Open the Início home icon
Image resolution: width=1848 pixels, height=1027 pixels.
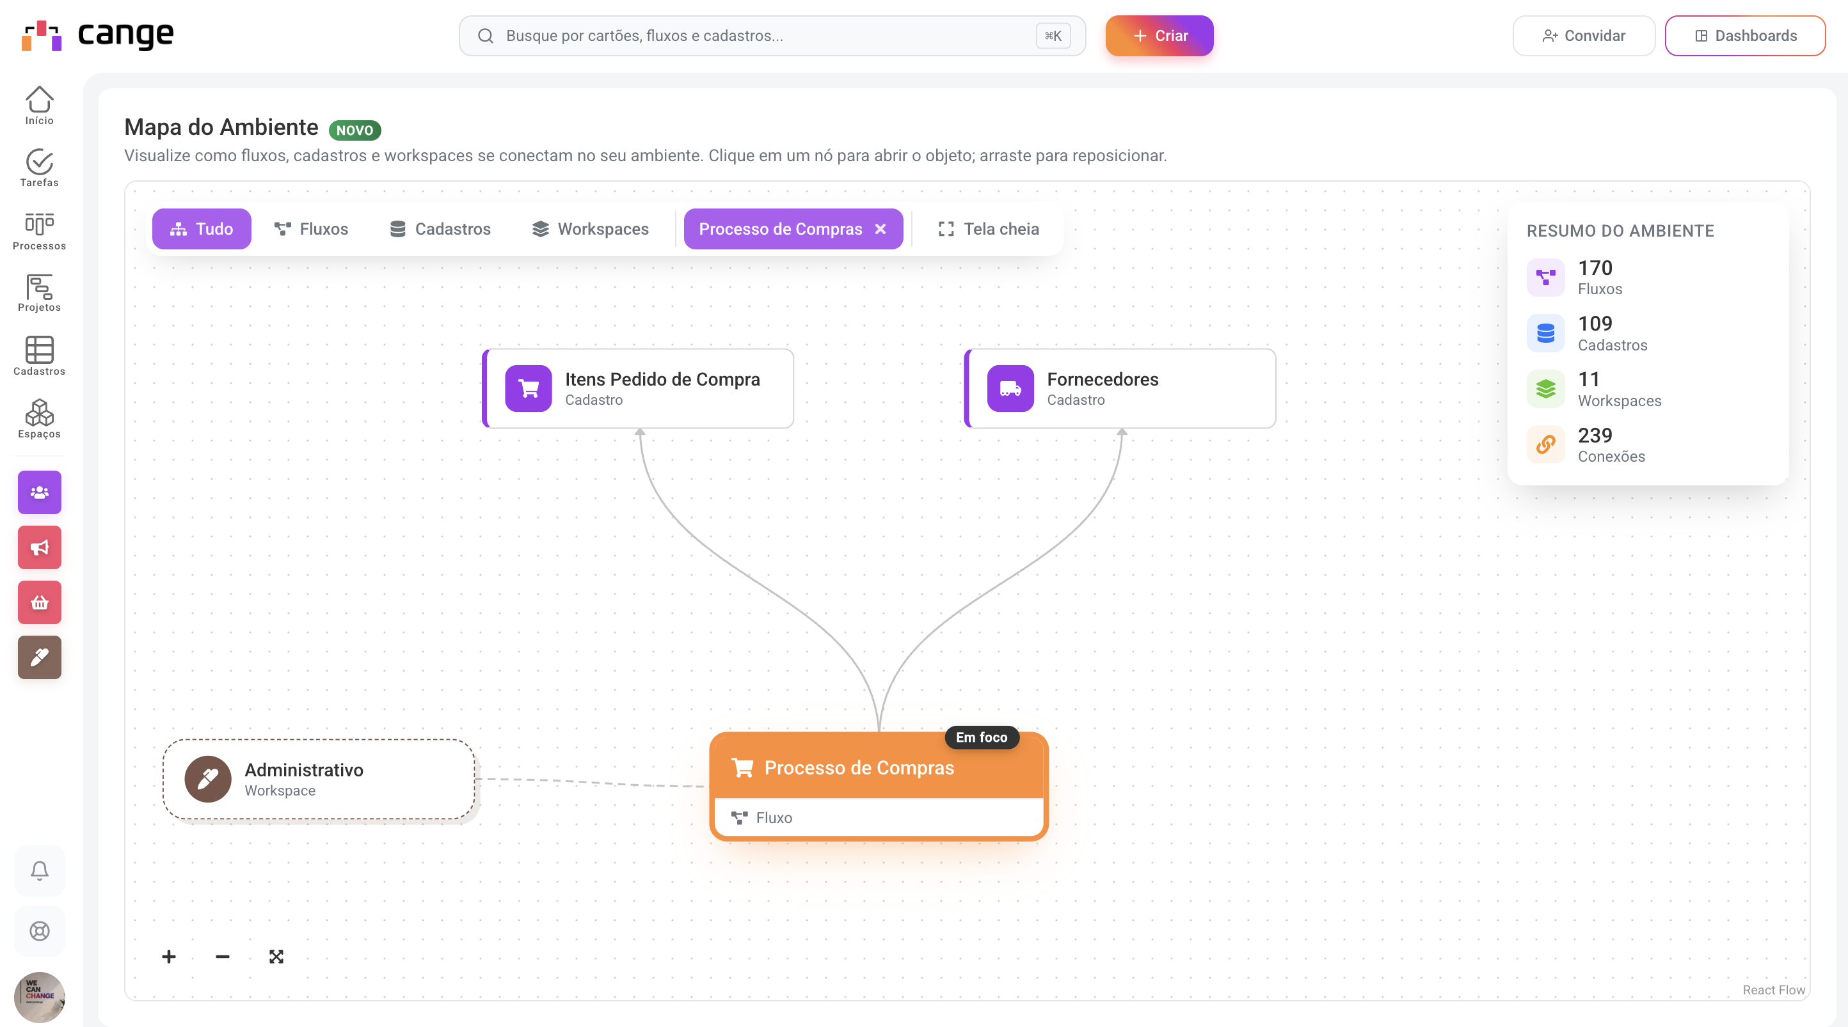click(x=40, y=106)
